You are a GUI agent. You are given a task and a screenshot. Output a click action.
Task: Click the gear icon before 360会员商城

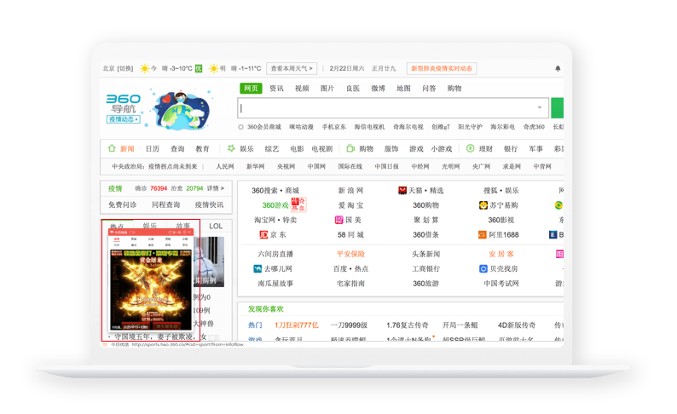click(241, 127)
